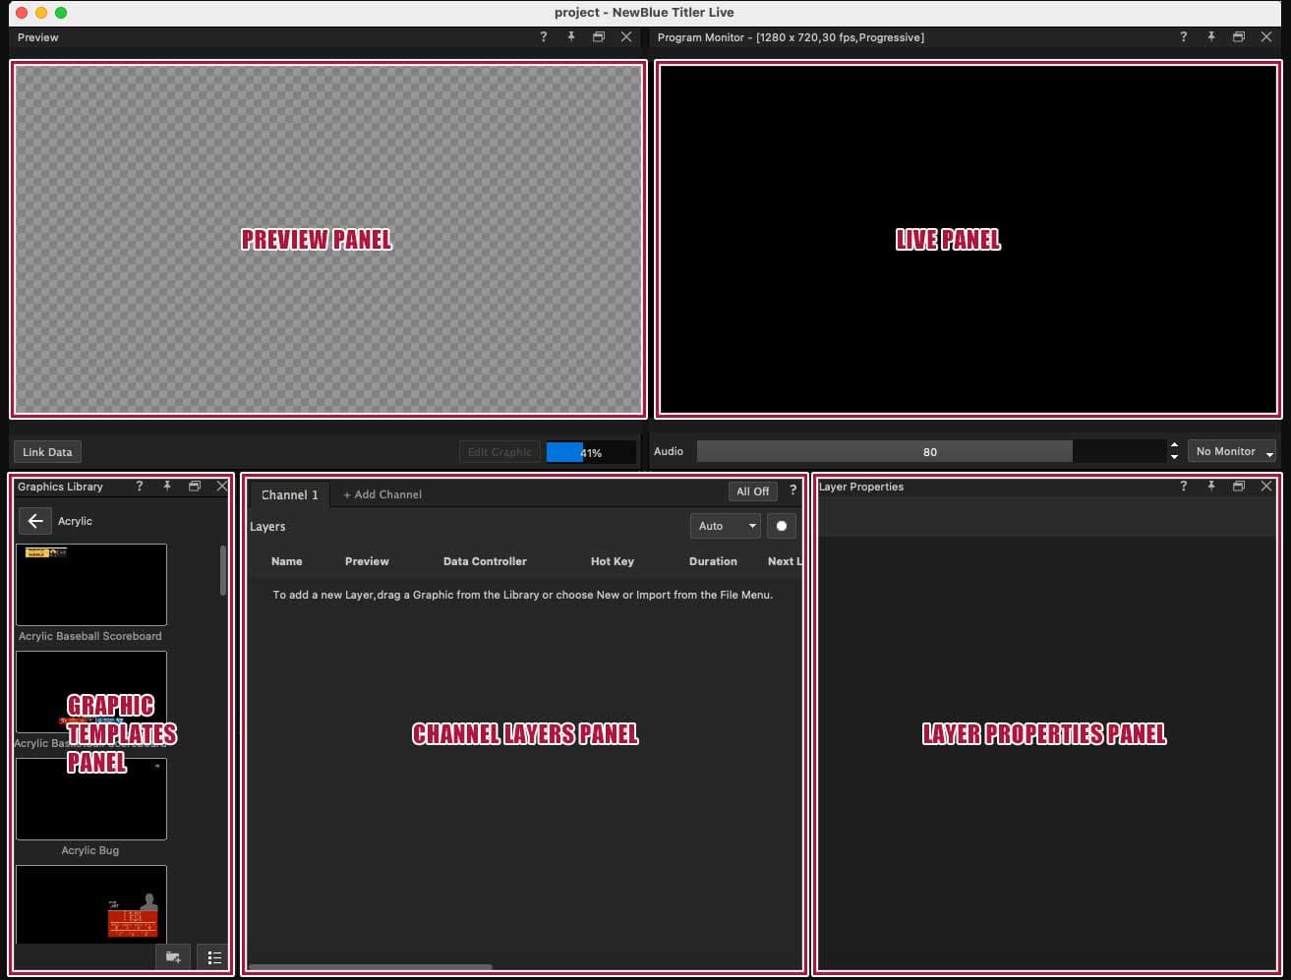
Task: Pin the Layer Properties panel
Action: [x=1211, y=487]
